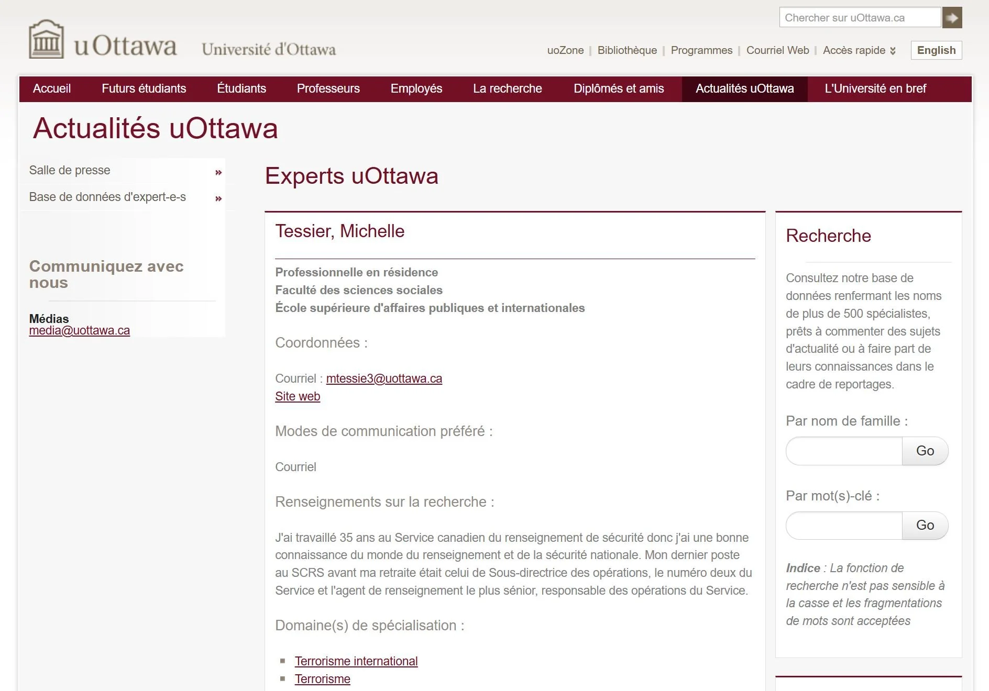The width and height of the screenshot is (989, 691).
Task: Click the chevron arrows beside Salle de presse
Action: pos(218,172)
